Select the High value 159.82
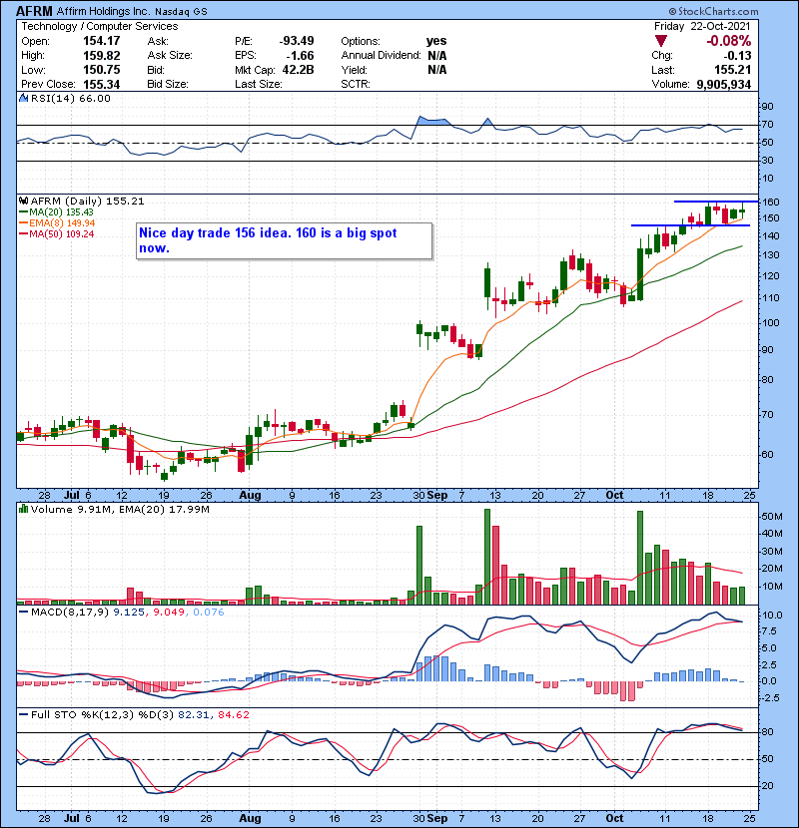This screenshot has width=799, height=828. pyautogui.click(x=102, y=55)
